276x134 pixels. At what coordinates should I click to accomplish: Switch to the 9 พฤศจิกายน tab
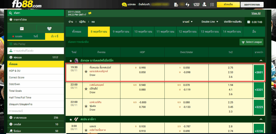tap(121, 32)
